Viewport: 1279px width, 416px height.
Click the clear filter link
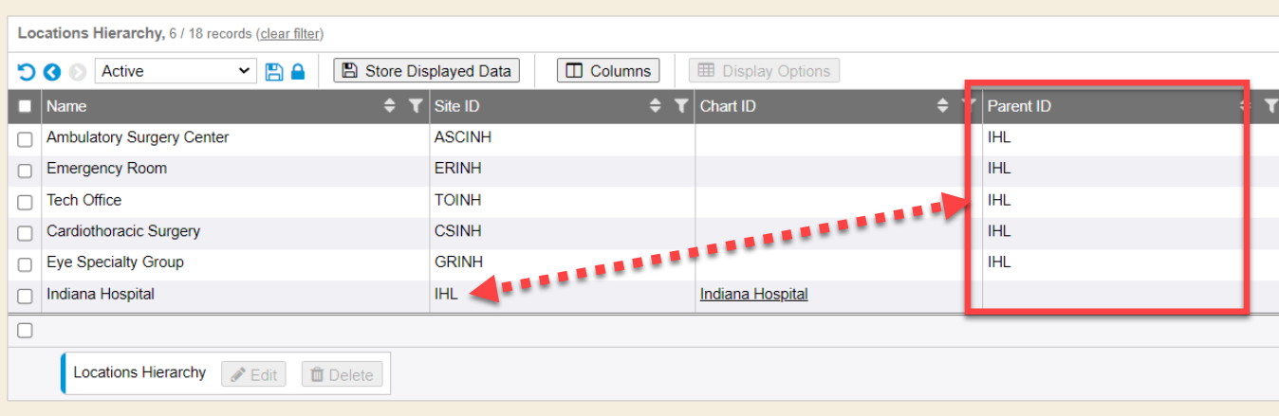(x=289, y=34)
